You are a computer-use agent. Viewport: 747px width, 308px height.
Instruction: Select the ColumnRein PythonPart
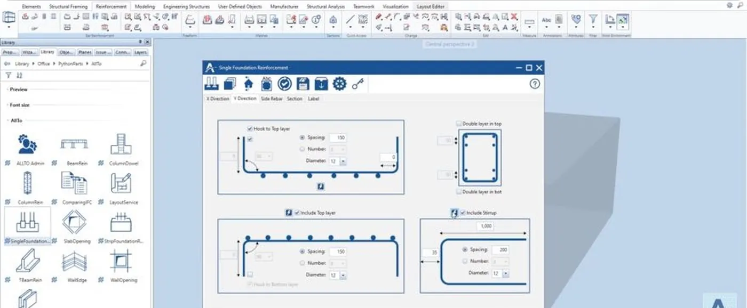[27, 183]
